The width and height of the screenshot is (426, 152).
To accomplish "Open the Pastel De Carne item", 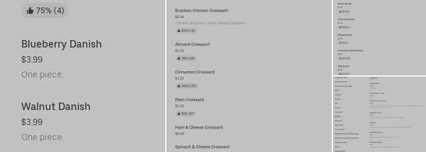I will (375, 113).
